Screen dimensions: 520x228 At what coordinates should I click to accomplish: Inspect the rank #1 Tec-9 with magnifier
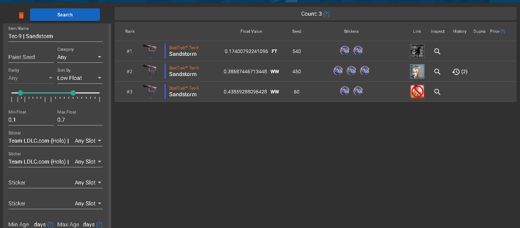[437, 51]
